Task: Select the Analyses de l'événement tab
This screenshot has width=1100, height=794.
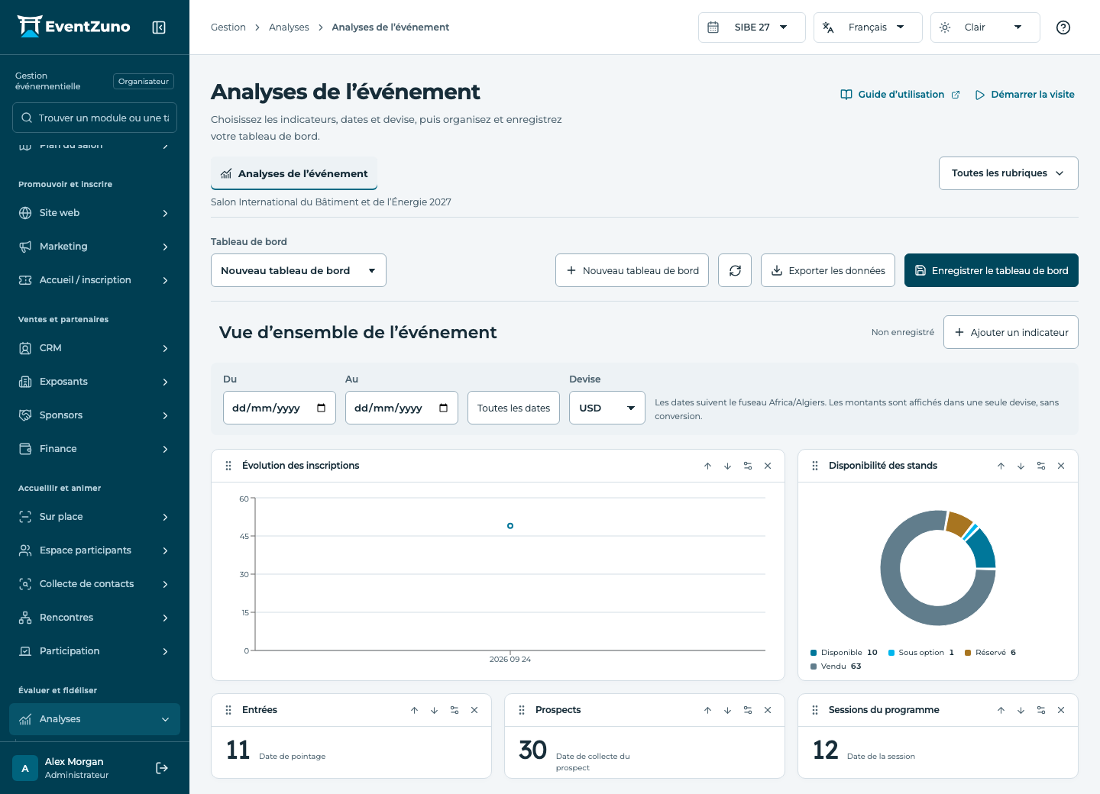Action: coord(294,173)
